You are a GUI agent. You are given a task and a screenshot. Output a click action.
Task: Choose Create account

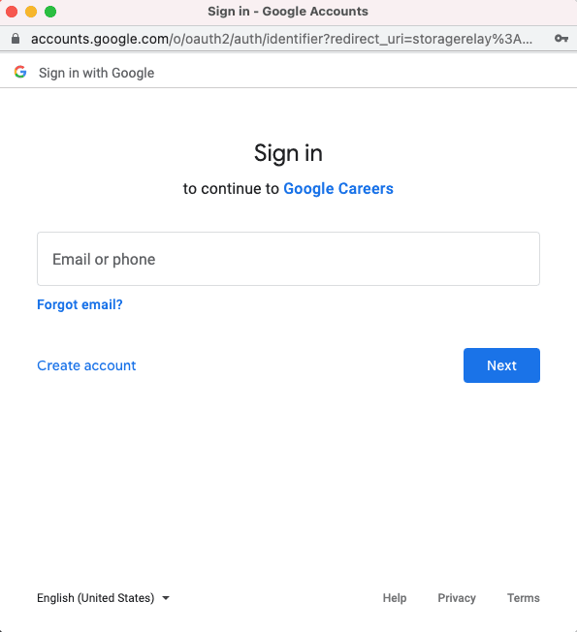click(86, 365)
